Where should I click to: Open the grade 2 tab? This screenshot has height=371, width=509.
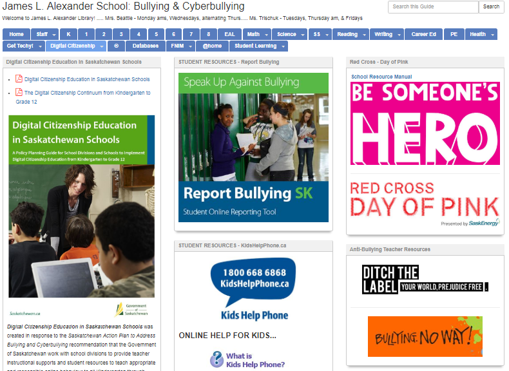tap(104, 34)
